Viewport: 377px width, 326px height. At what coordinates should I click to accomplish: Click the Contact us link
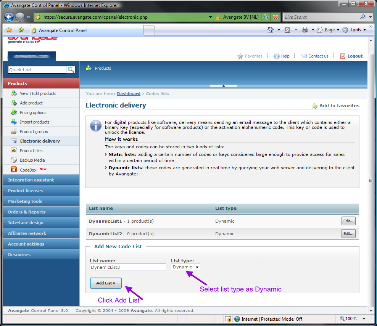pos(314,56)
